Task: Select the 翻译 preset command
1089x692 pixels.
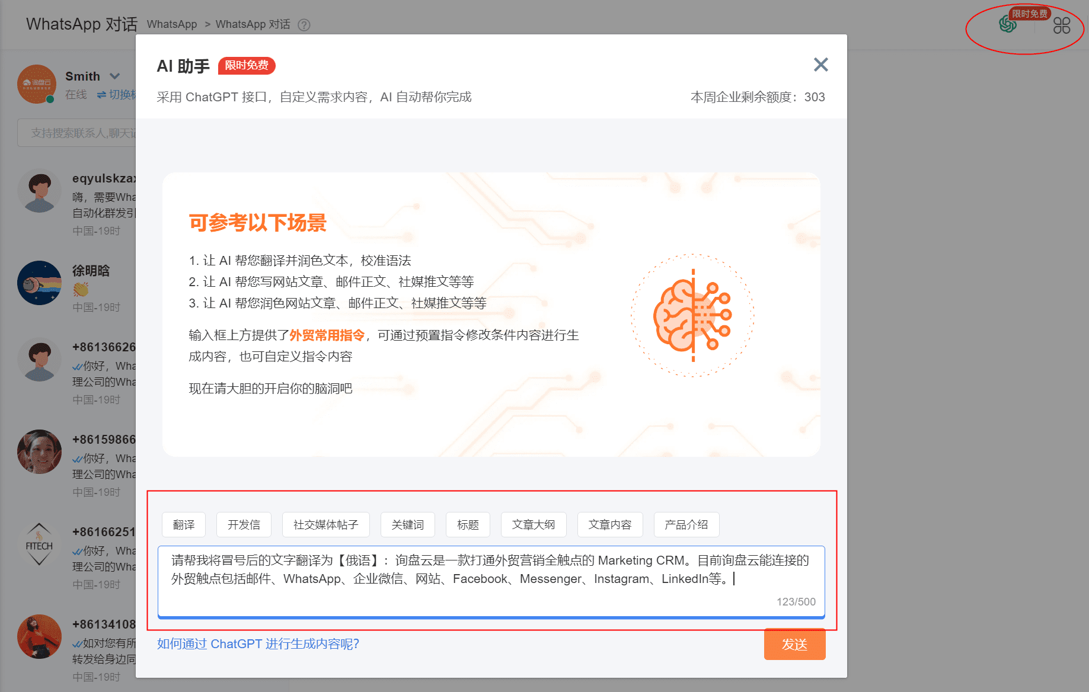Action: [x=184, y=525]
